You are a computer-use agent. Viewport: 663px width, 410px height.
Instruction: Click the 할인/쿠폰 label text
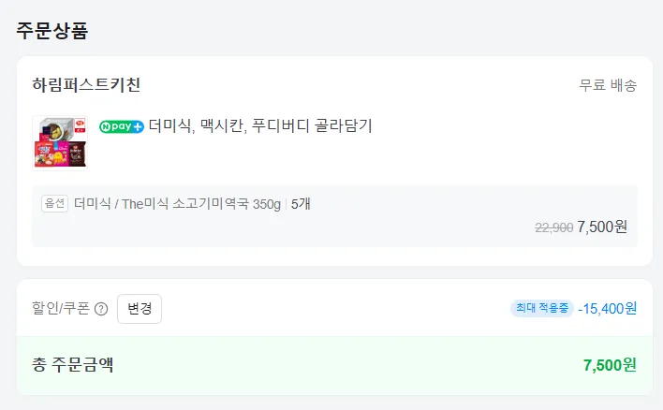[x=61, y=308]
